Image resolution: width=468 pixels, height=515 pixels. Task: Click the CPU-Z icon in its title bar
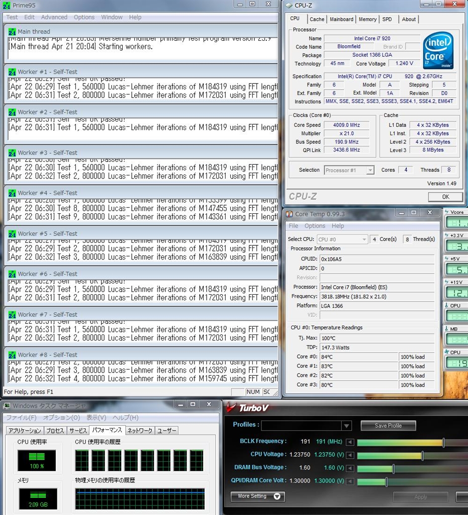click(x=289, y=6)
